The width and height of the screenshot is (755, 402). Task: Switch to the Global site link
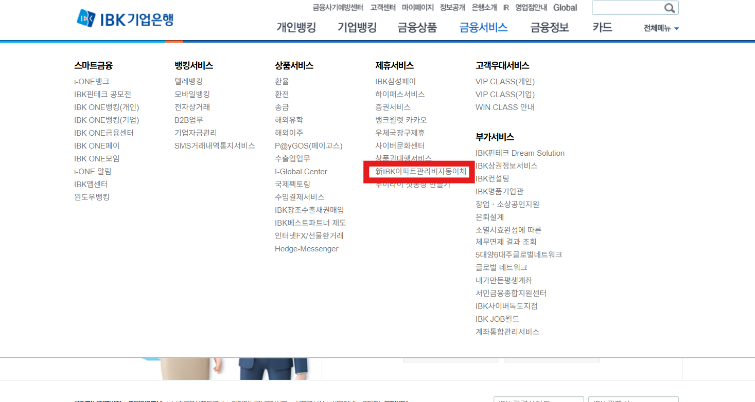point(565,8)
